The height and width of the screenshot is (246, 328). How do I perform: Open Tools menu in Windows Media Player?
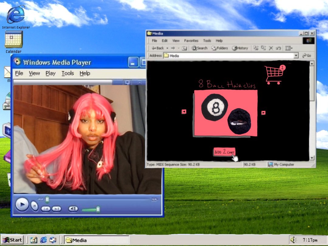[67, 73]
